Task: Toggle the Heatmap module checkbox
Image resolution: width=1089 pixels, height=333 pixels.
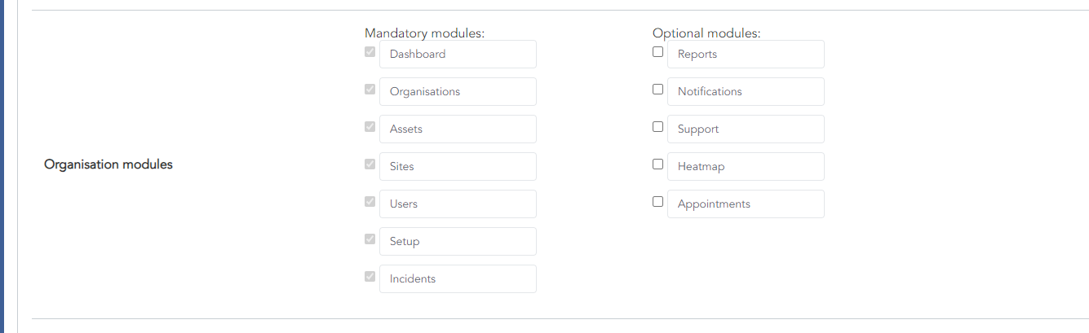Action: tap(657, 164)
